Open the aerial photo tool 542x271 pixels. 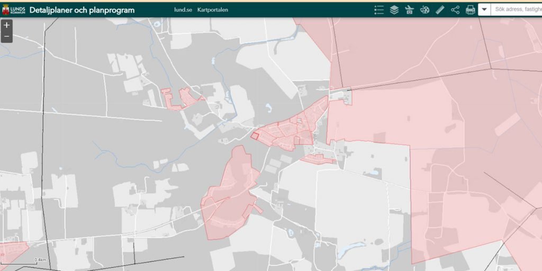pyautogui.click(x=409, y=10)
